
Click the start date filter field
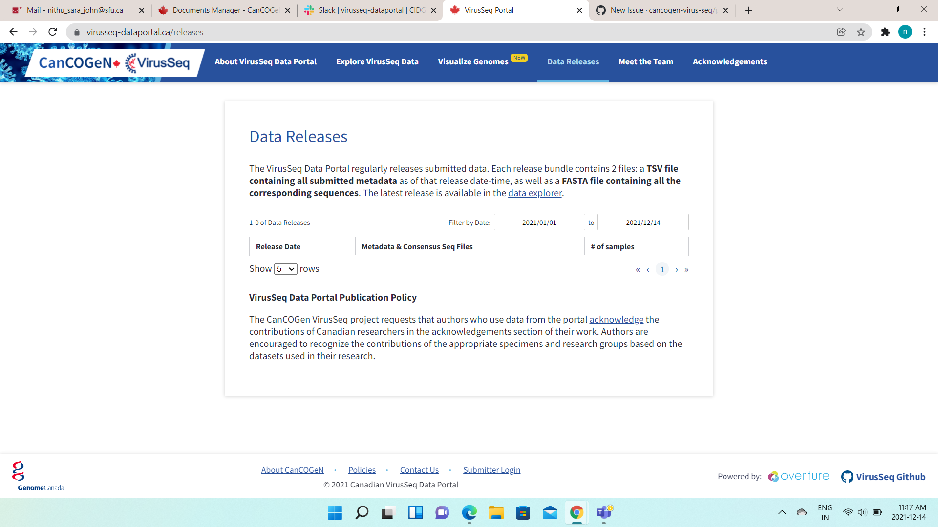539,222
